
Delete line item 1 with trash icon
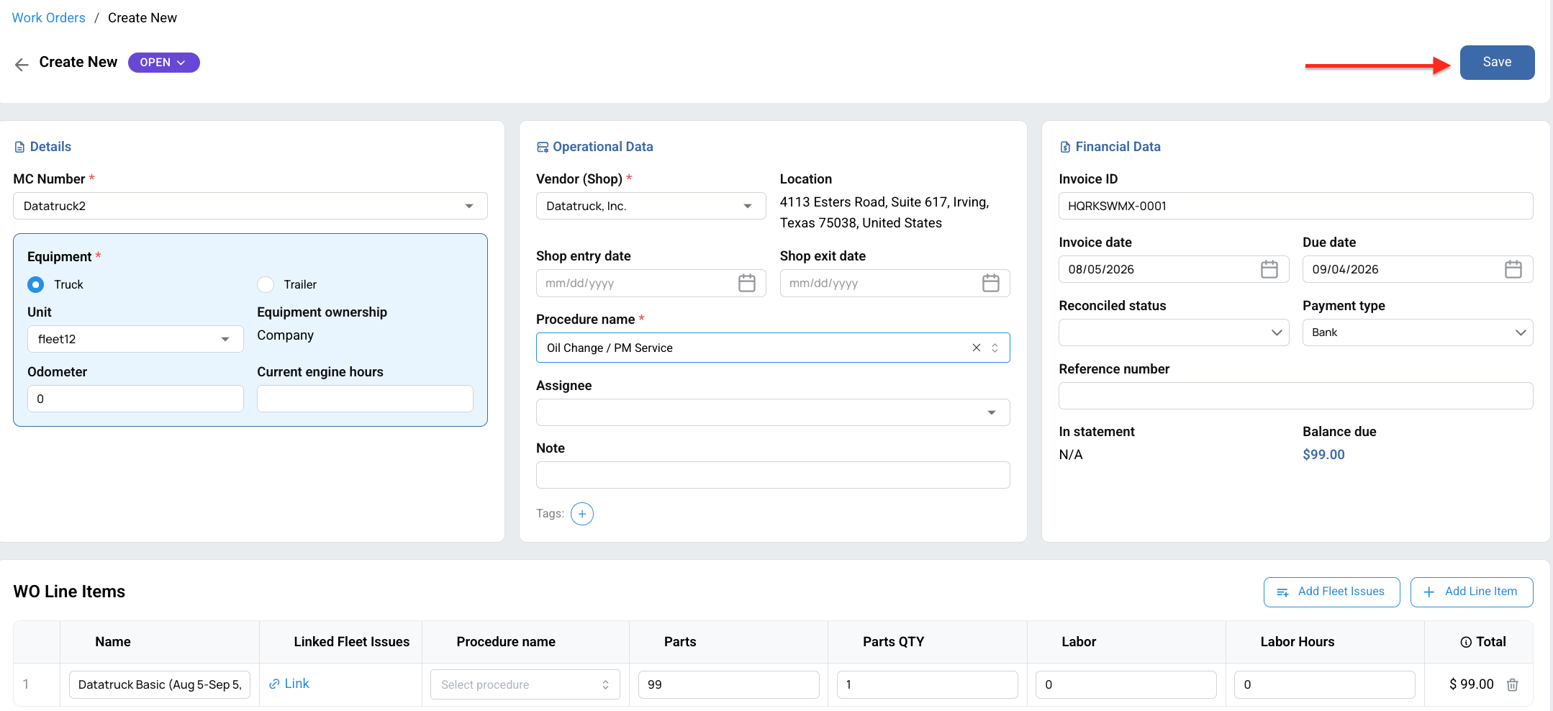[1513, 685]
